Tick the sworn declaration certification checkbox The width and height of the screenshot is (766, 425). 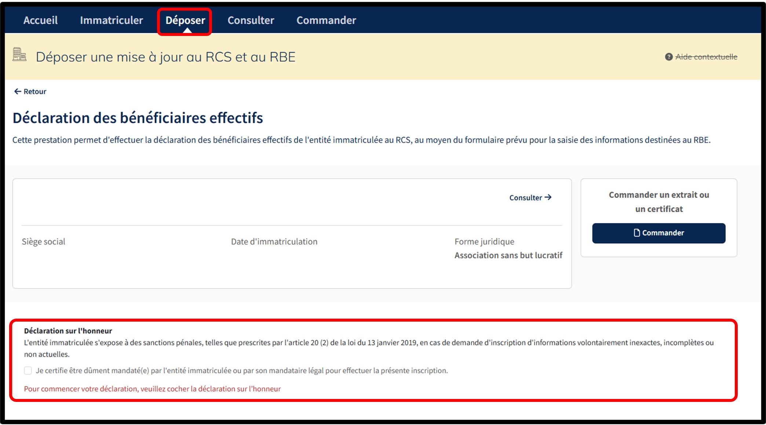tap(28, 370)
